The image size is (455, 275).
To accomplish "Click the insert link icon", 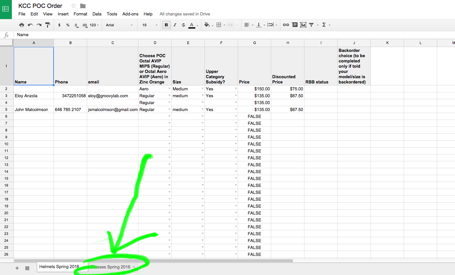I will 286,25.
